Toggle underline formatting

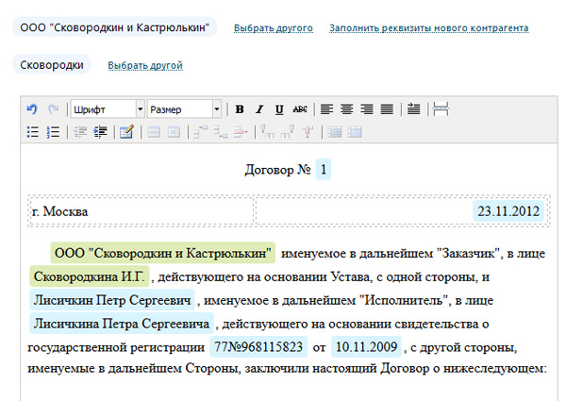tap(279, 109)
